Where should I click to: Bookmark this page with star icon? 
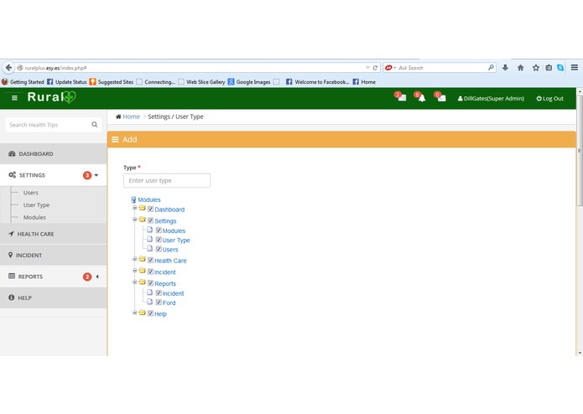(x=536, y=68)
